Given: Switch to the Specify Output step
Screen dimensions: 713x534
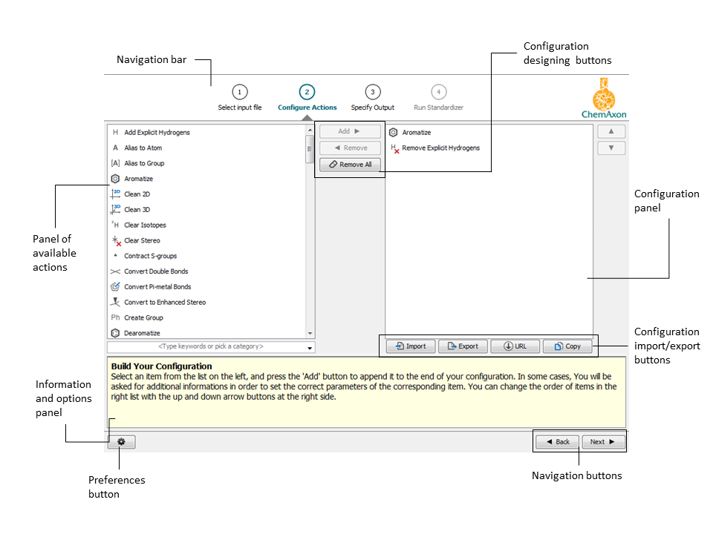Looking at the screenshot, I should (x=372, y=96).
